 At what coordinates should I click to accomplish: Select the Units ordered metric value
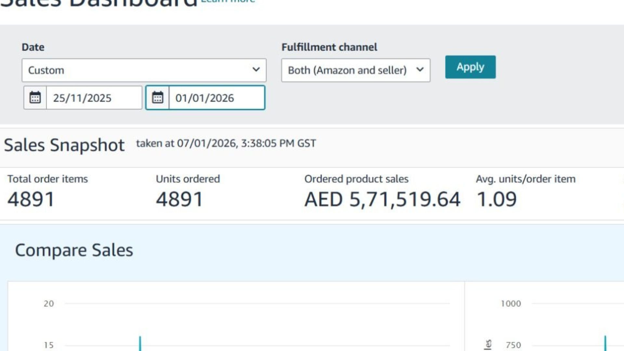(x=179, y=199)
